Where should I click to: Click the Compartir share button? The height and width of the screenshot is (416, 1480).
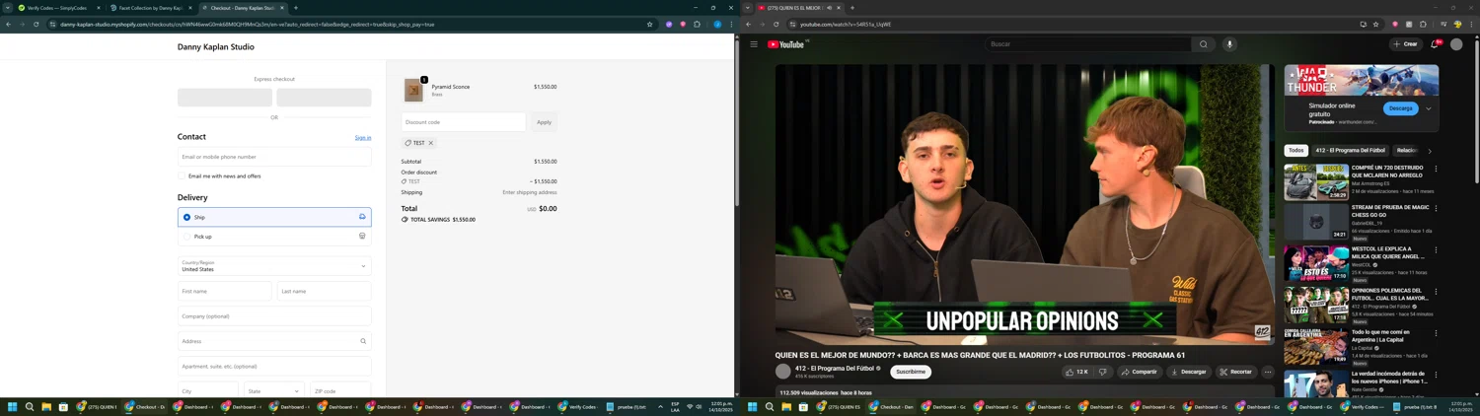(x=1139, y=372)
